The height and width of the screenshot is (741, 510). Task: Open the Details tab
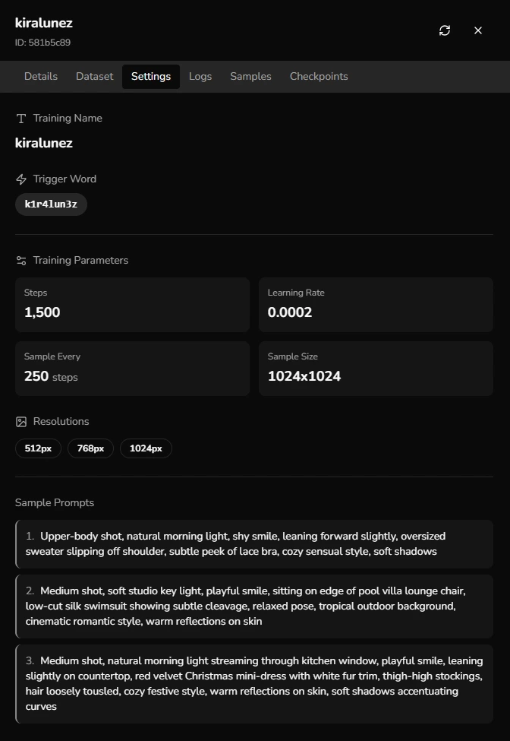[41, 77]
